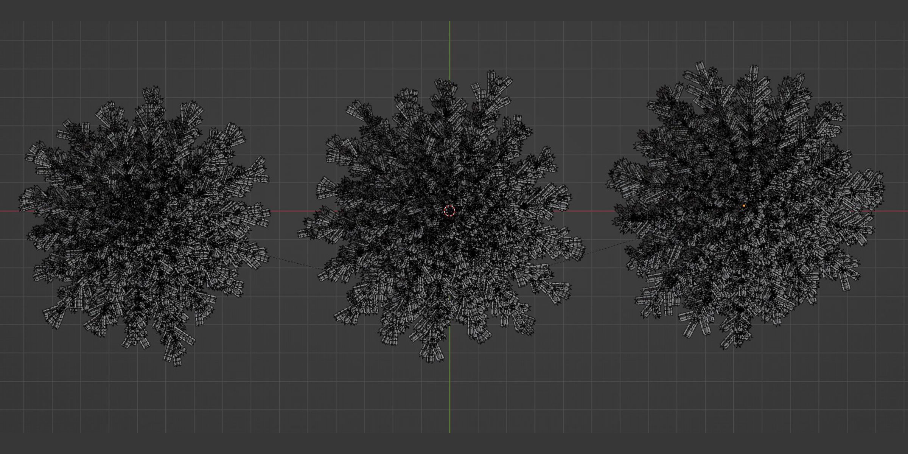Click the orange origin dot of right tree
The width and height of the screenshot is (908, 454).
(x=744, y=206)
